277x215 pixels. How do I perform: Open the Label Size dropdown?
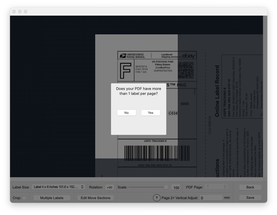tap(59, 187)
